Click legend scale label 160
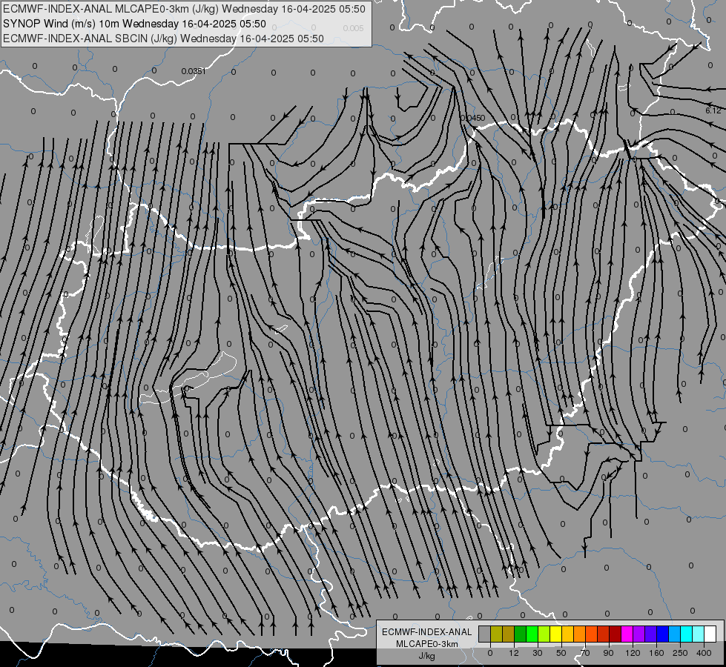This screenshot has height=667, width=726. point(656,653)
